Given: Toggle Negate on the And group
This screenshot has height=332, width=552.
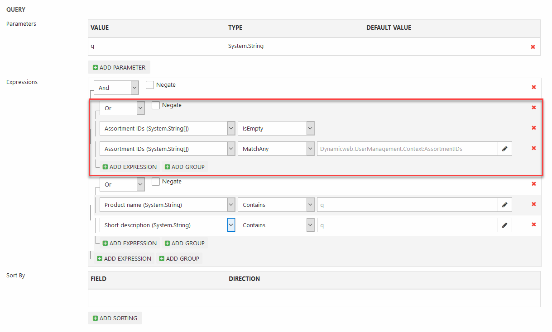Looking at the screenshot, I should coord(150,85).
